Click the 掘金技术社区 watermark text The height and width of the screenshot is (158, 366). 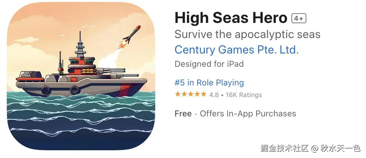pyautogui.click(x=285, y=148)
